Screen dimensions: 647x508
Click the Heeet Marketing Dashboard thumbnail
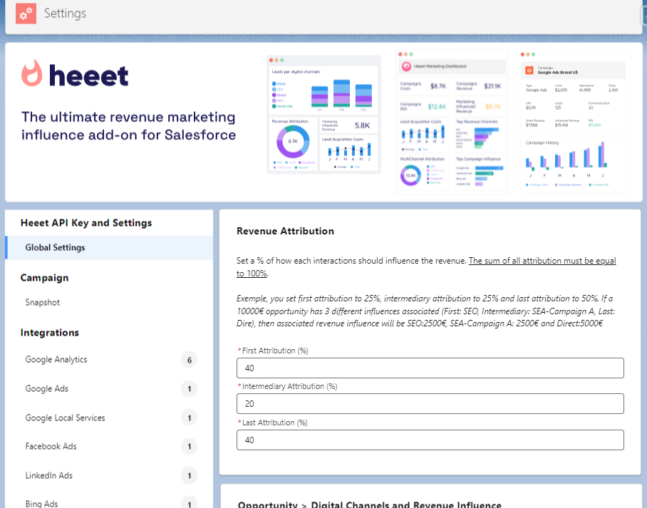[452, 122]
